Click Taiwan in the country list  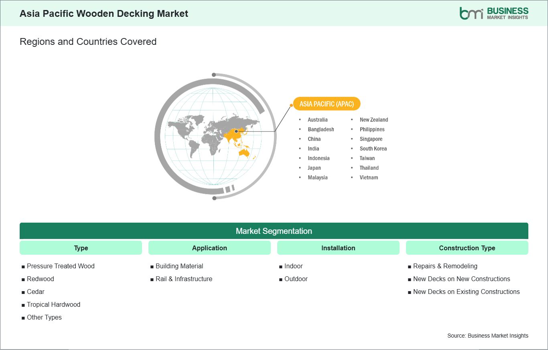367,158
